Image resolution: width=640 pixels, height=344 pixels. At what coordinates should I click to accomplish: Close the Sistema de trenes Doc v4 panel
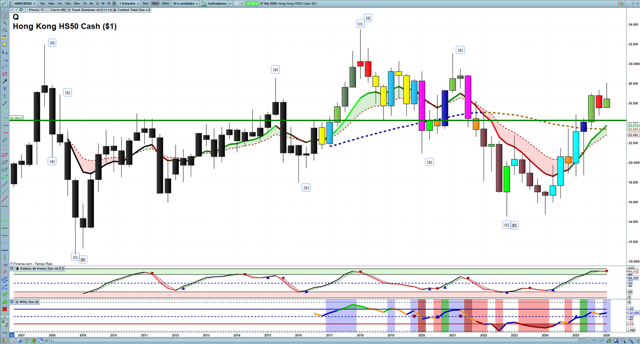click(x=12, y=268)
